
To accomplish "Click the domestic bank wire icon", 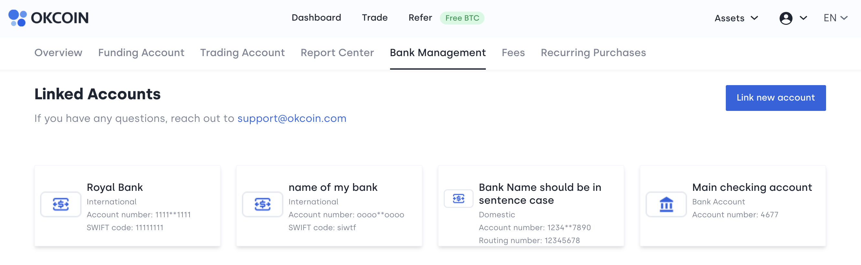I will click(458, 199).
